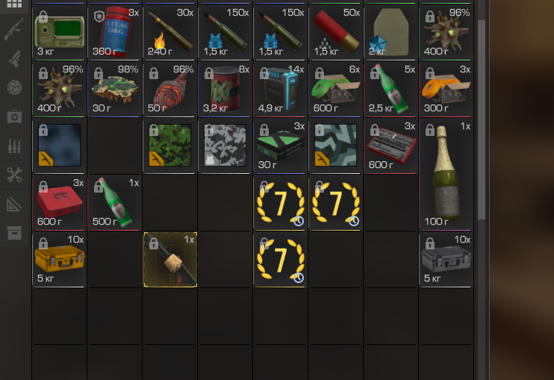
Task: Select the pistol category sidebar icon
Action: [14, 59]
